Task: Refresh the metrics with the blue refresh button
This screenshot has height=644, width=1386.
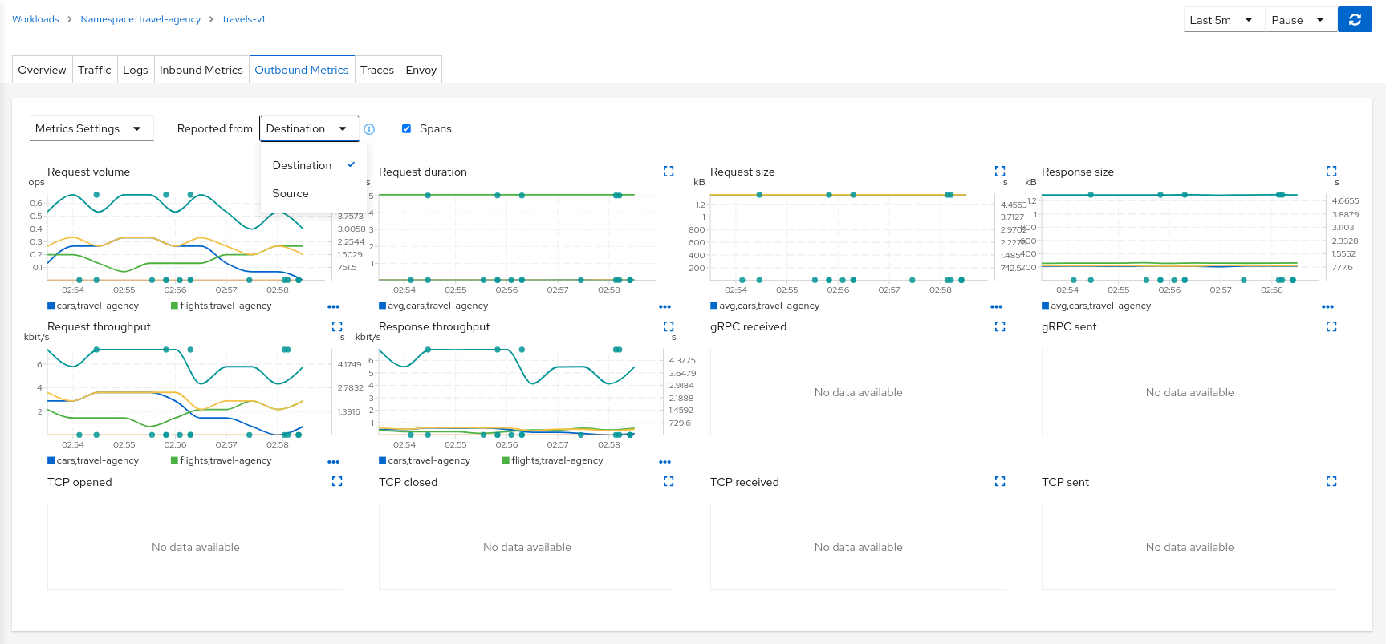Action: pyautogui.click(x=1355, y=20)
